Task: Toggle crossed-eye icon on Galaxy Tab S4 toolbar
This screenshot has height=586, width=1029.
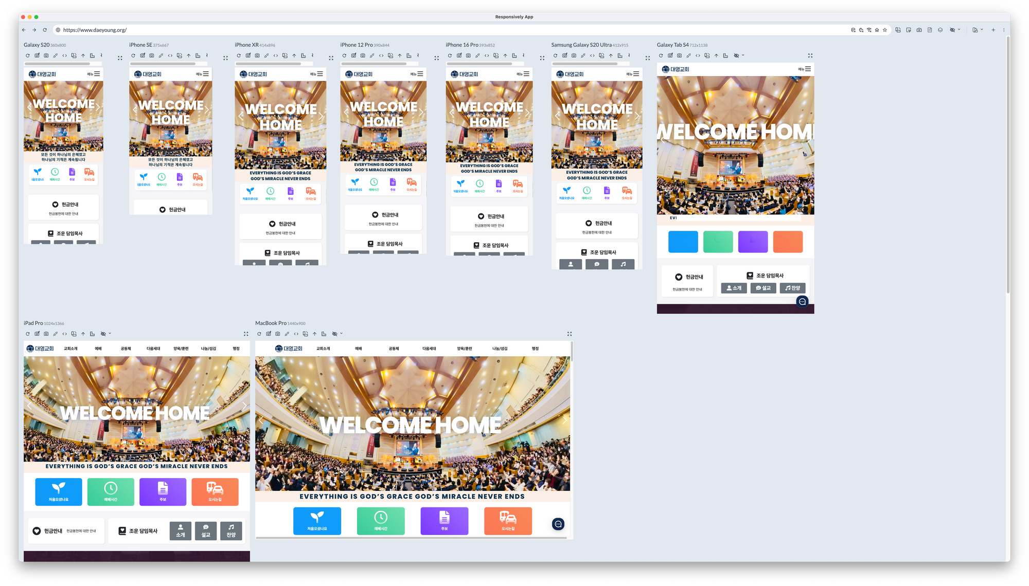Action: (x=736, y=56)
